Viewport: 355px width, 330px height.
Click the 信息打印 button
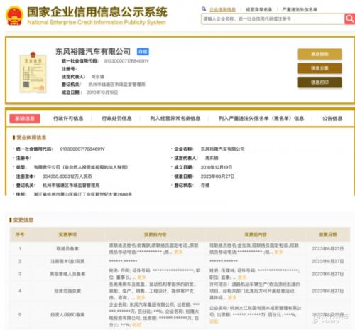point(319,82)
